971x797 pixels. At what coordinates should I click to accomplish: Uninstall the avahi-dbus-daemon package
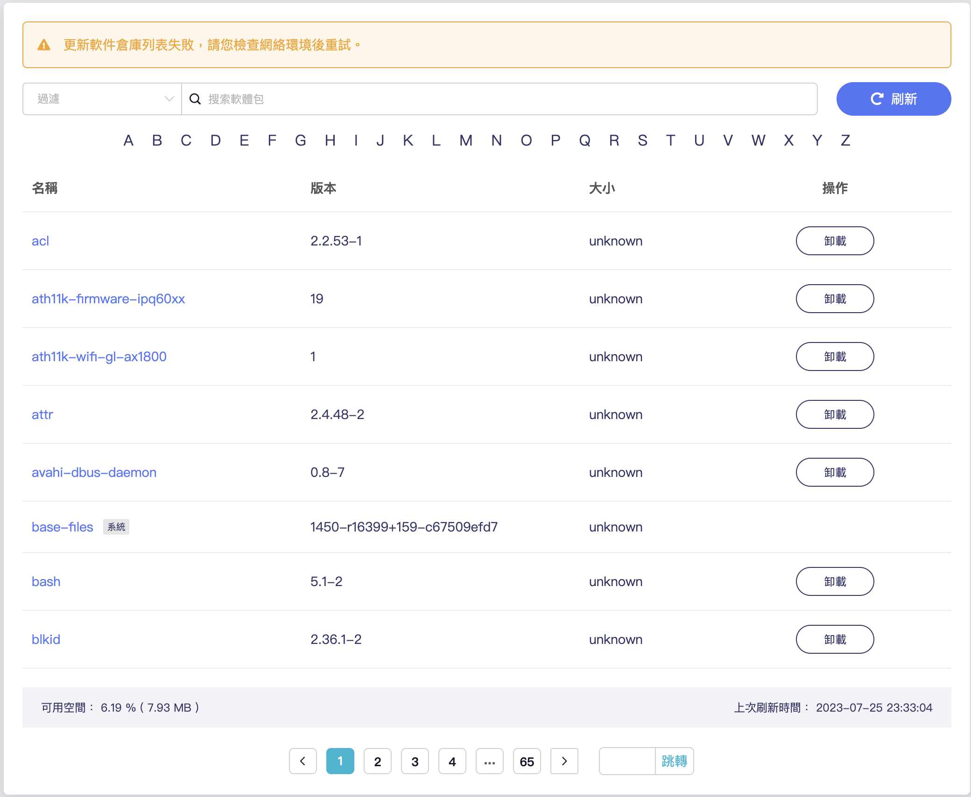click(834, 472)
